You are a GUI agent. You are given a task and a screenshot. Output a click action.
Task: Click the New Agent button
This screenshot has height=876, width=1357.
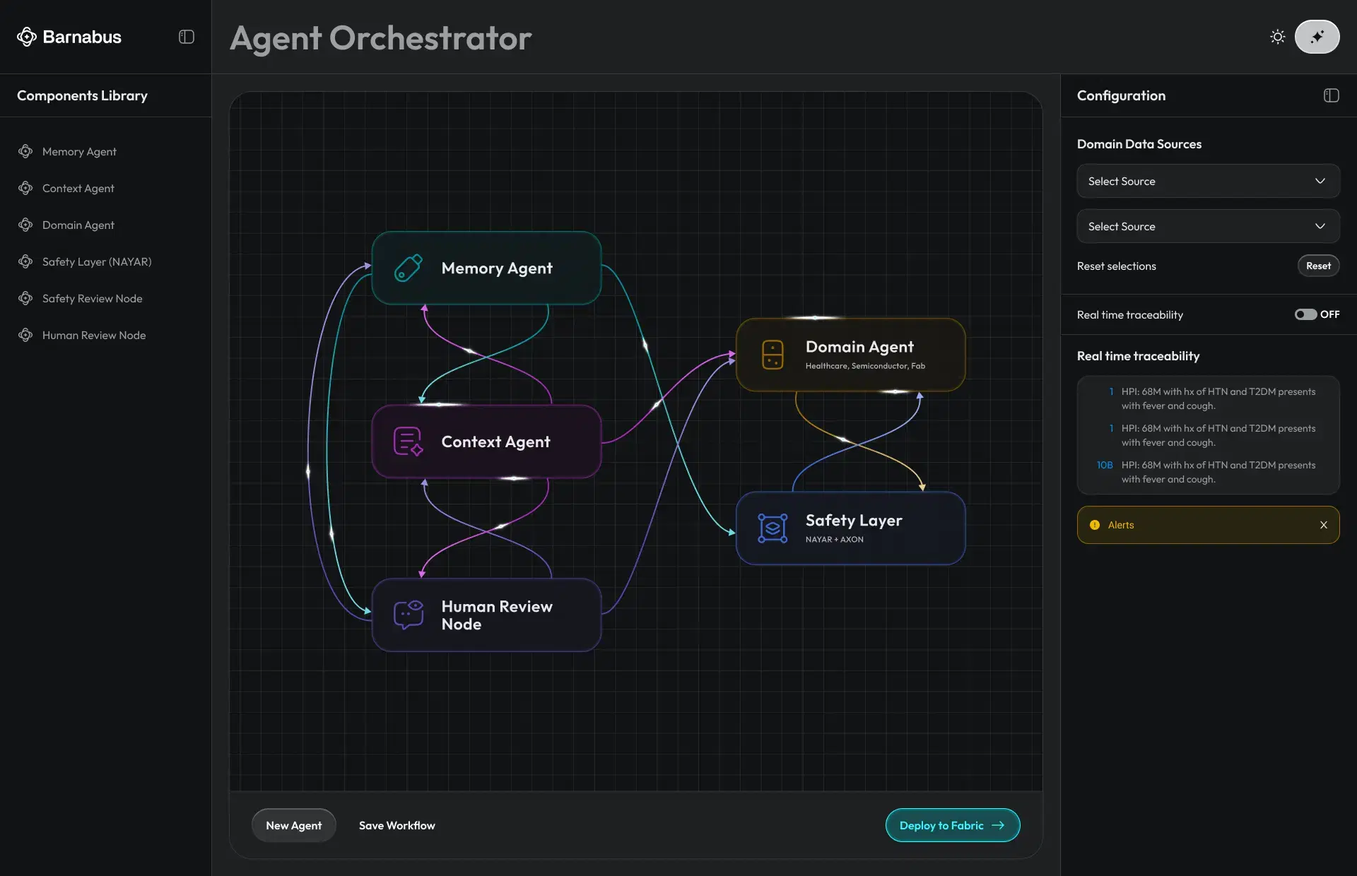(293, 825)
